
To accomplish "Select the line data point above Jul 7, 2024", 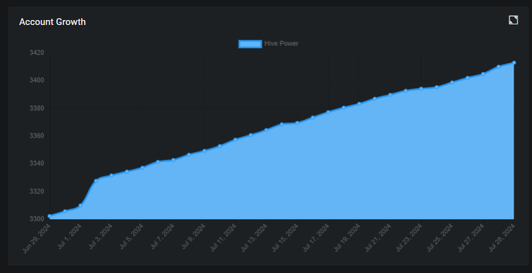I will (x=173, y=160).
